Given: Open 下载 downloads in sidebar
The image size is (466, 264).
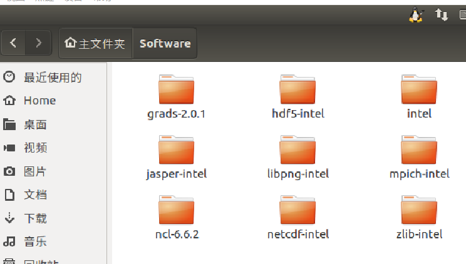Looking at the screenshot, I should [x=35, y=218].
